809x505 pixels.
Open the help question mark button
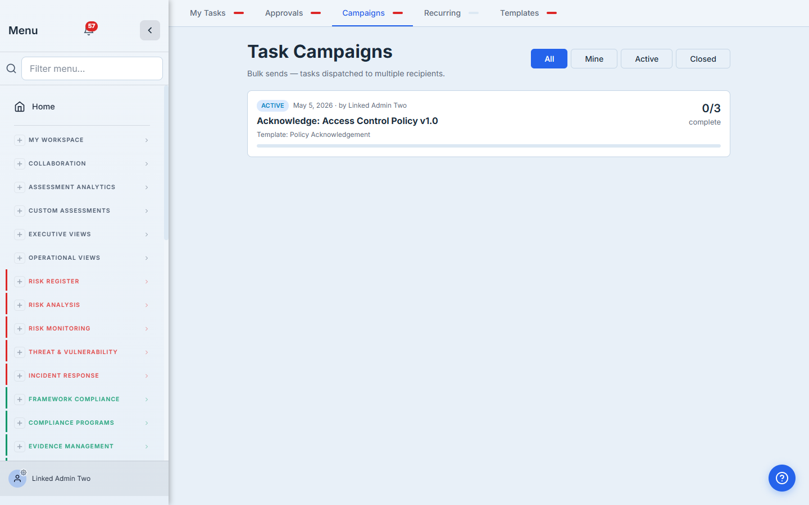coord(782,478)
